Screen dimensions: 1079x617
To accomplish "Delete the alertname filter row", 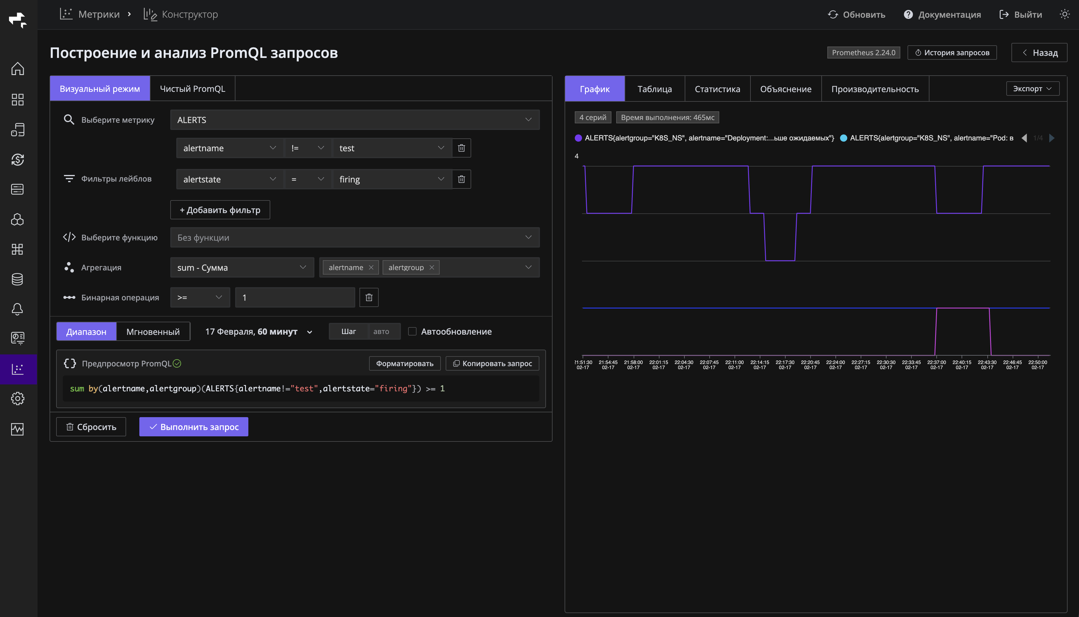I will pos(461,148).
